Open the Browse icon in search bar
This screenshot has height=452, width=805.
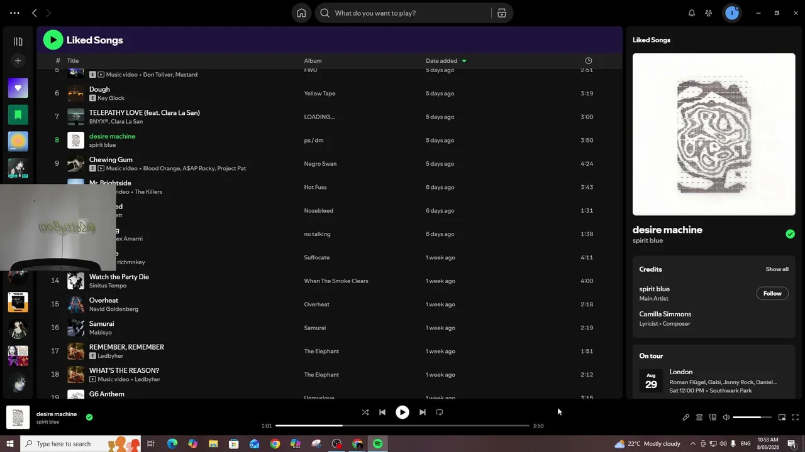point(502,13)
